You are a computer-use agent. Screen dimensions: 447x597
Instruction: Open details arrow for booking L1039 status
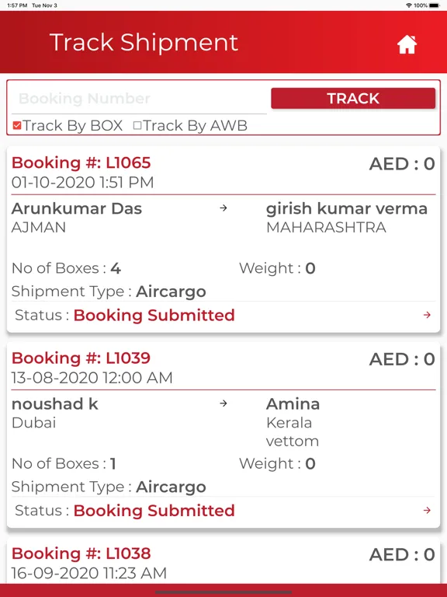(x=427, y=510)
